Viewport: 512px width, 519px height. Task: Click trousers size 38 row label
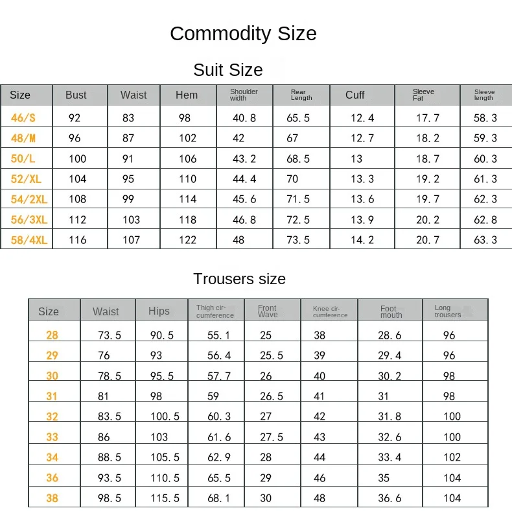tap(52, 498)
